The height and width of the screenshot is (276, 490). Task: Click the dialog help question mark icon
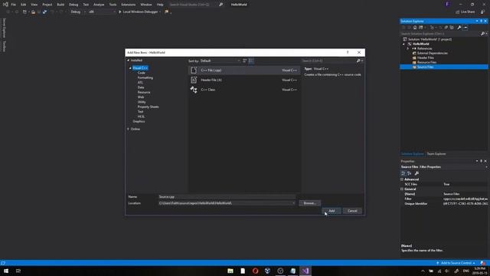348,52
